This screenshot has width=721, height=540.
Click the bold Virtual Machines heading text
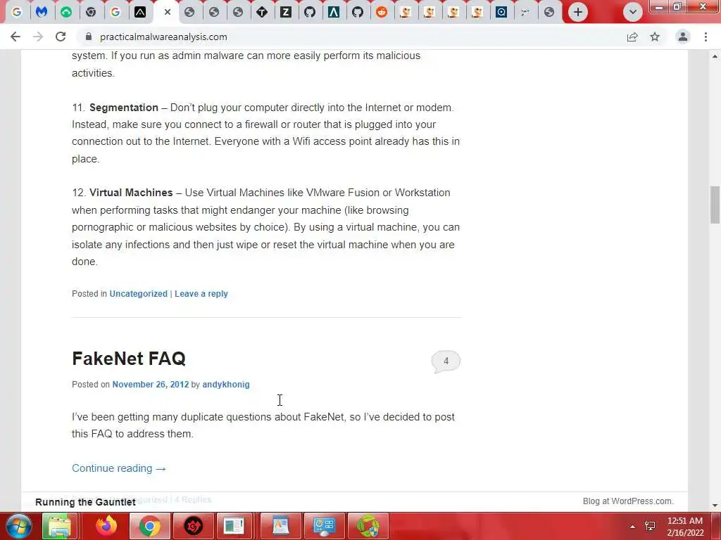[131, 193]
